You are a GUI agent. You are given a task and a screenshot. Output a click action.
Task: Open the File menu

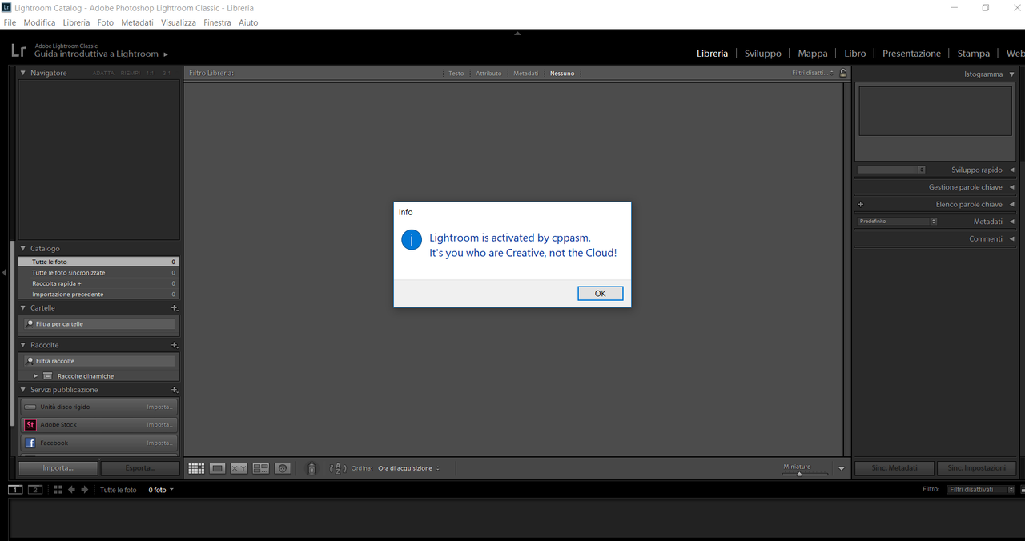[x=10, y=22]
